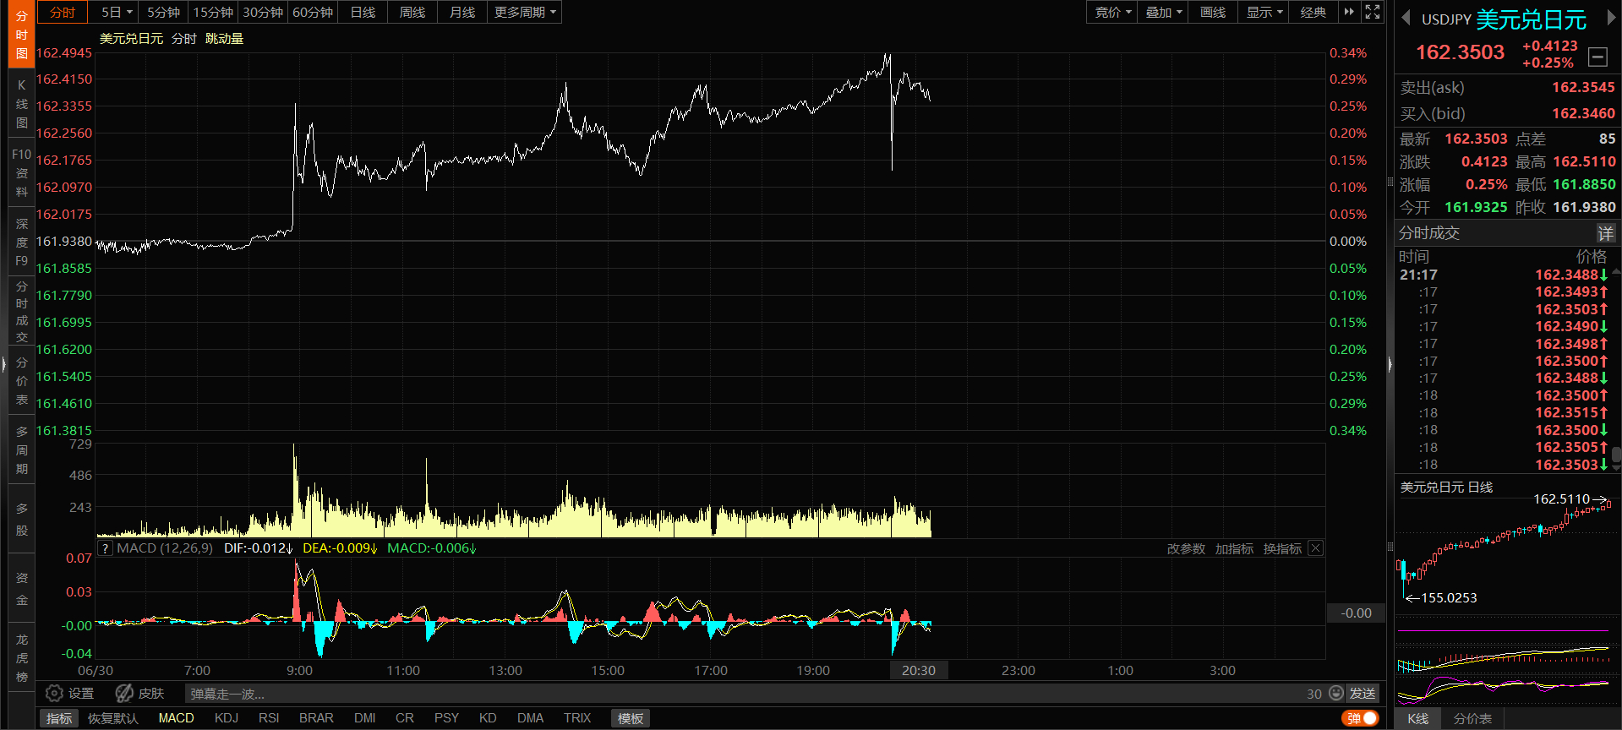This screenshot has width=1622, height=730.
Task: Click 画线 drawing tool button
Action: tap(1213, 12)
